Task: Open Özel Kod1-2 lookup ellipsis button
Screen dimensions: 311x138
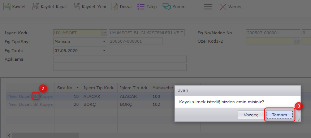Action: point(297,41)
